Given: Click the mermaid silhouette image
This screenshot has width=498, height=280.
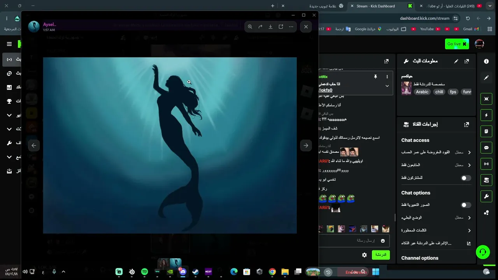Looking at the screenshot, I should [x=170, y=145].
